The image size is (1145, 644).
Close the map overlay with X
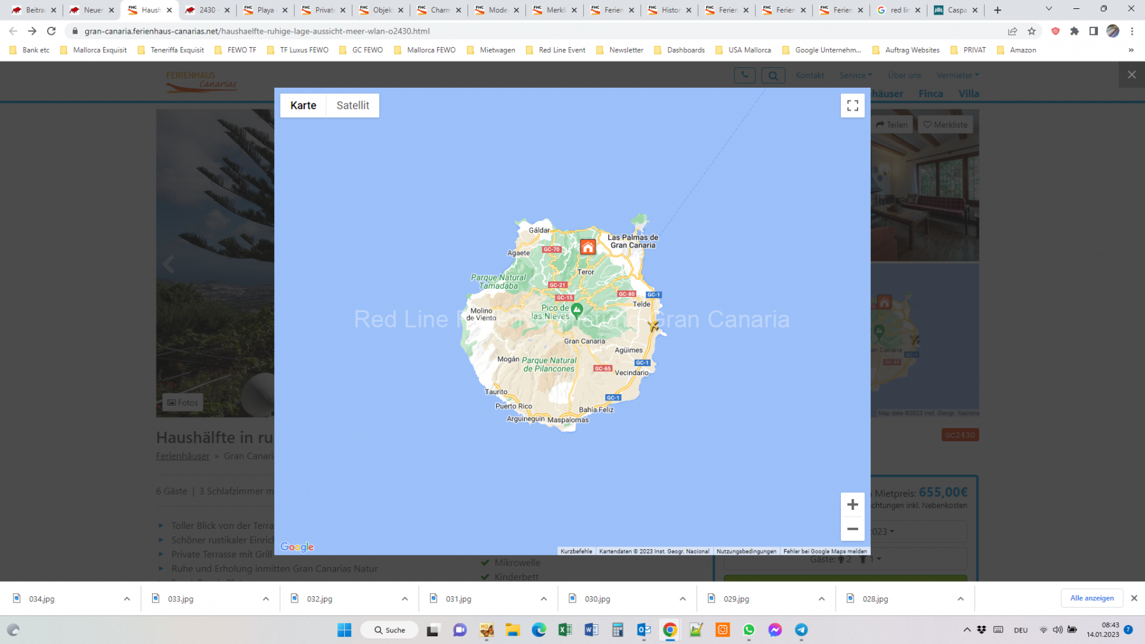tap(1132, 75)
